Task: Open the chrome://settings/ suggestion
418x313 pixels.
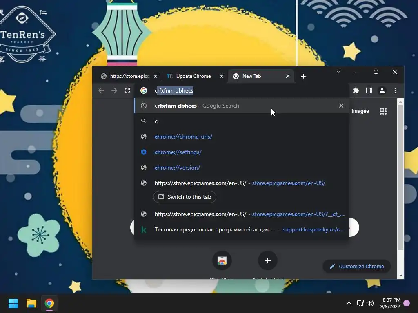Action: coord(242,152)
